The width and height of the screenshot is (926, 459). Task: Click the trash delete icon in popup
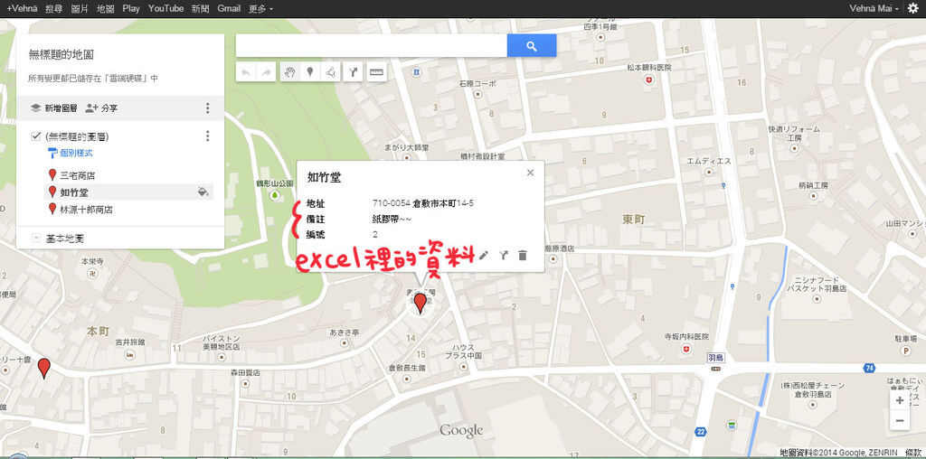tap(522, 255)
